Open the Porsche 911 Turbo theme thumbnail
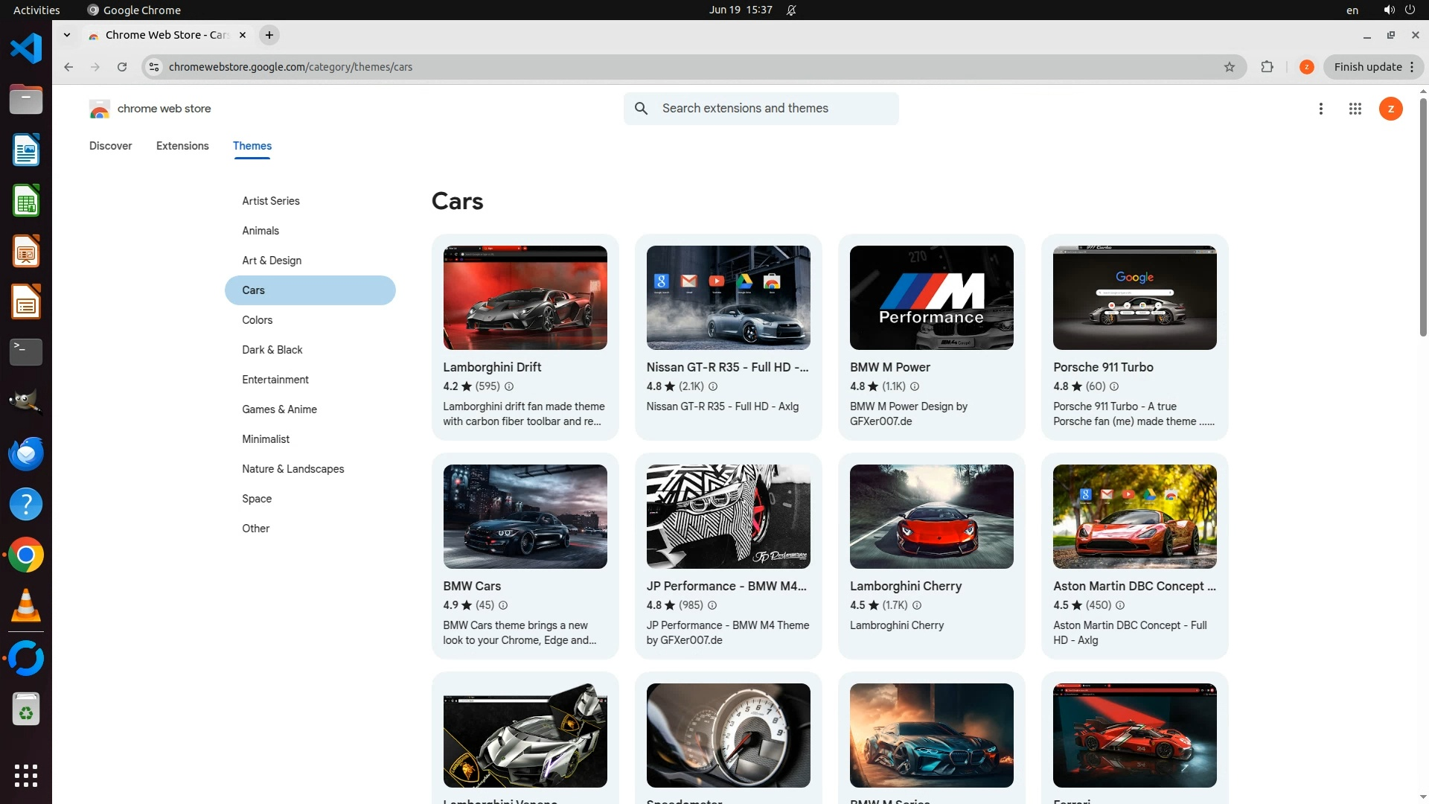 click(1134, 298)
